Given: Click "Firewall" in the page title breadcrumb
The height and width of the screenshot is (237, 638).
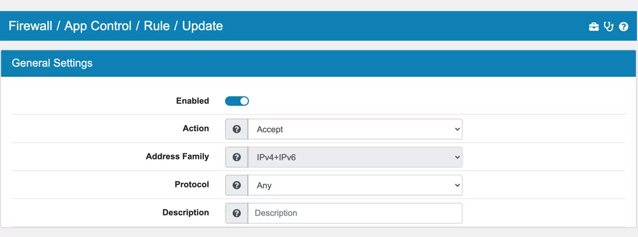Looking at the screenshot, I should (30, 26).
